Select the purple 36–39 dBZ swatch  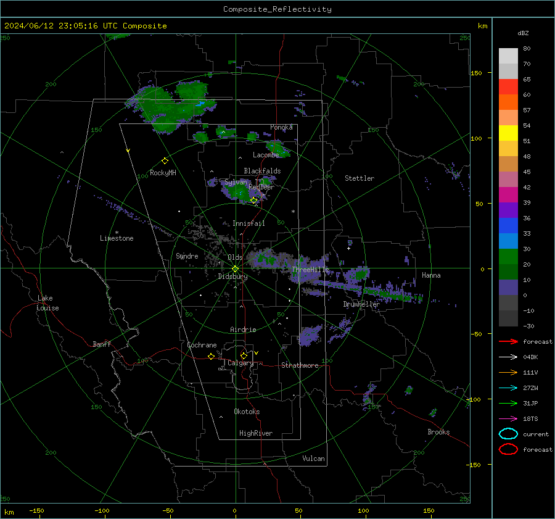point(508,210)
